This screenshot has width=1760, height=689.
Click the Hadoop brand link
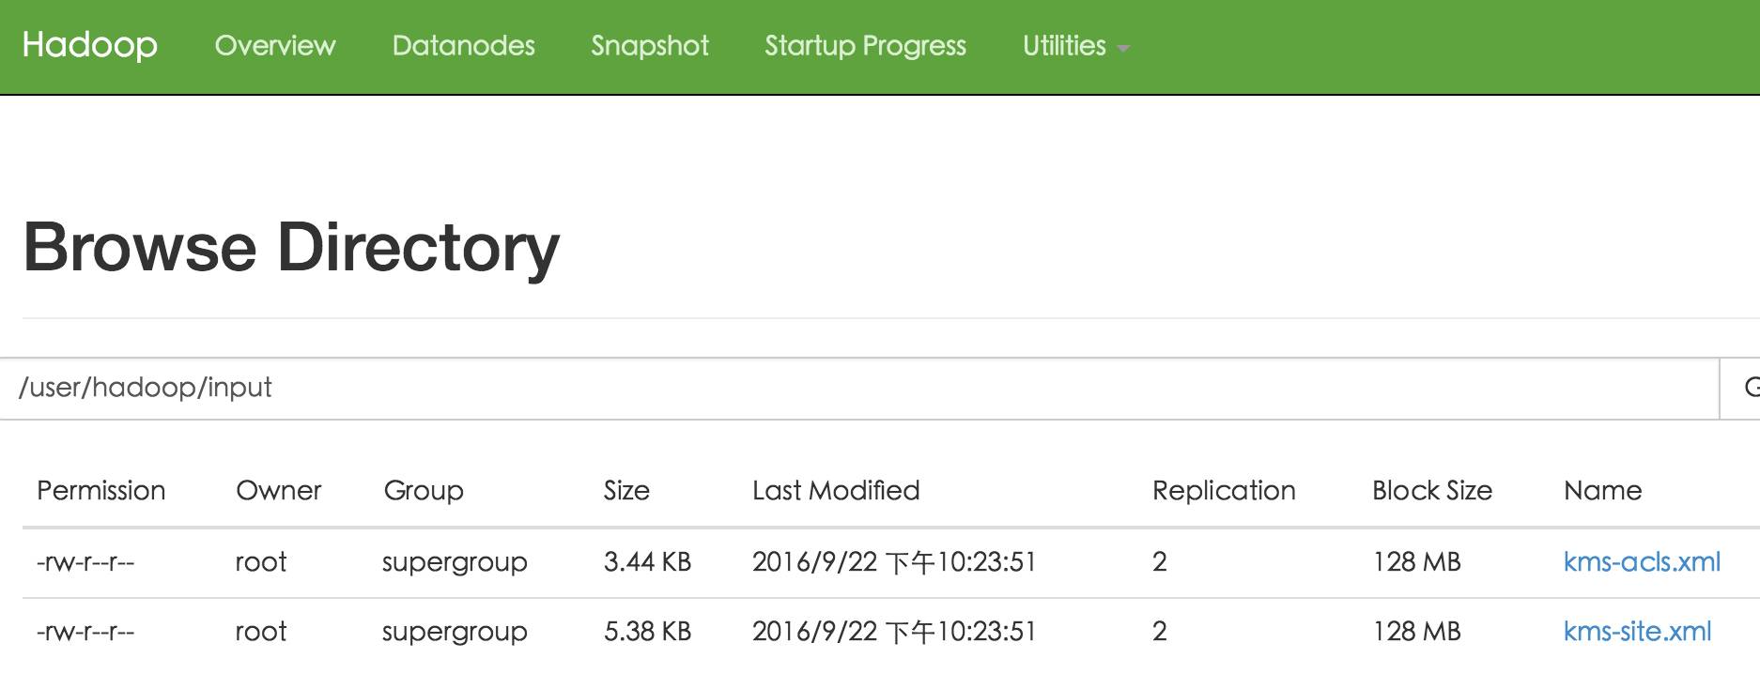point(89,45)
